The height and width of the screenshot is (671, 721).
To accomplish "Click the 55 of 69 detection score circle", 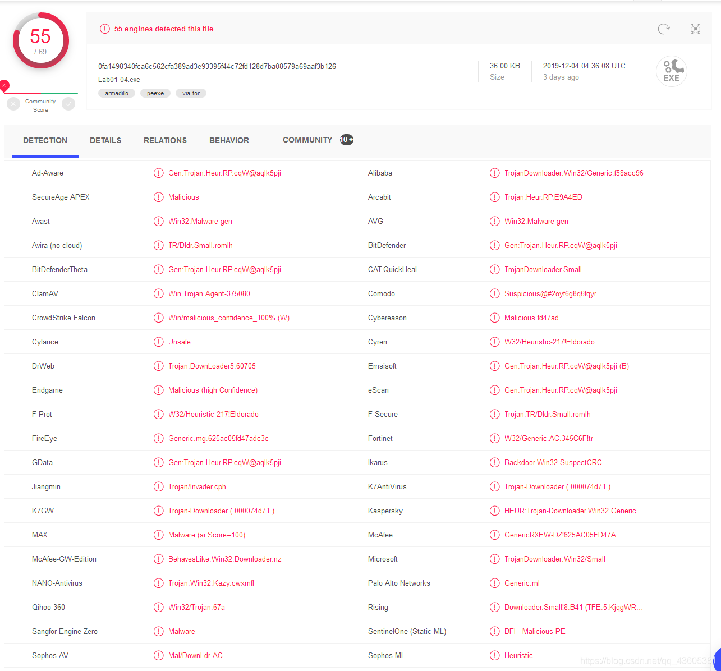I will coord(40,40).
